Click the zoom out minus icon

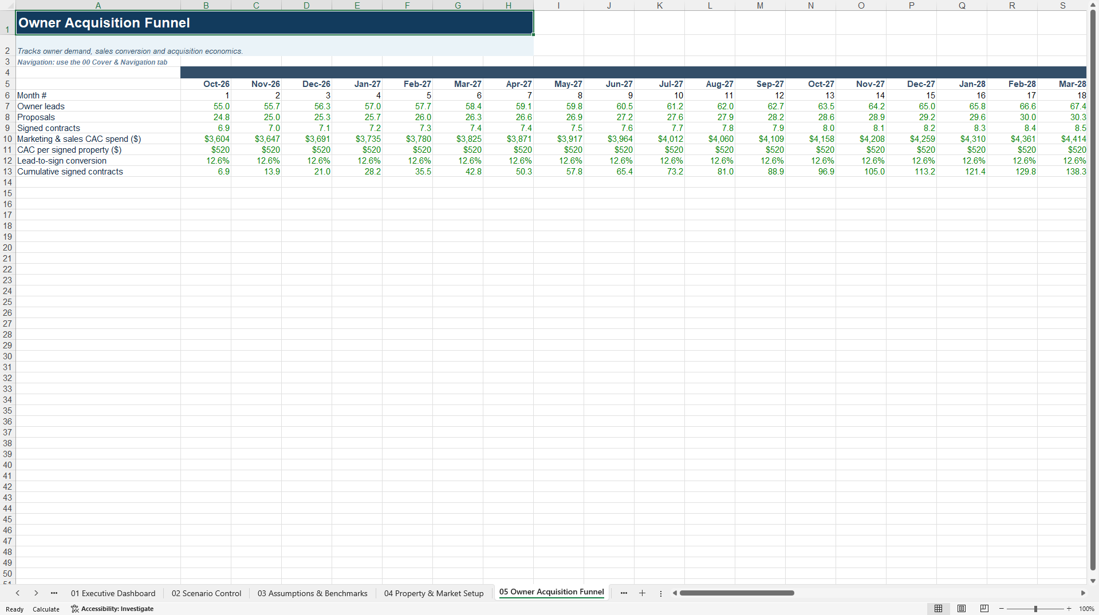pyautogui.click(x=1001, y=609)
